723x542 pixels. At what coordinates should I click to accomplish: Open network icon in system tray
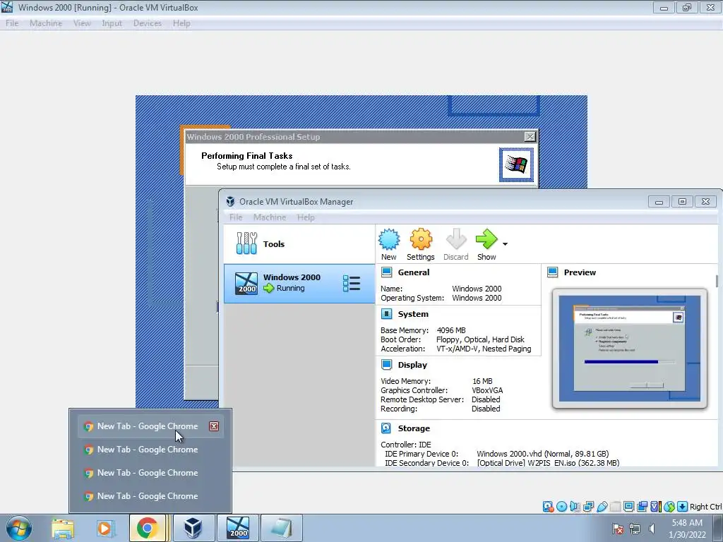[x=635, y=528]
